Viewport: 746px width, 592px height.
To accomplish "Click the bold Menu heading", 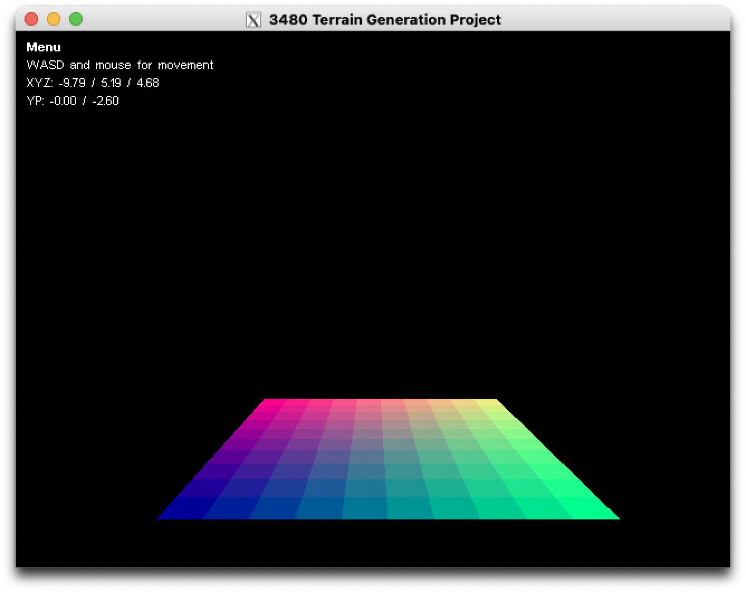I will [x=44, y=47].
